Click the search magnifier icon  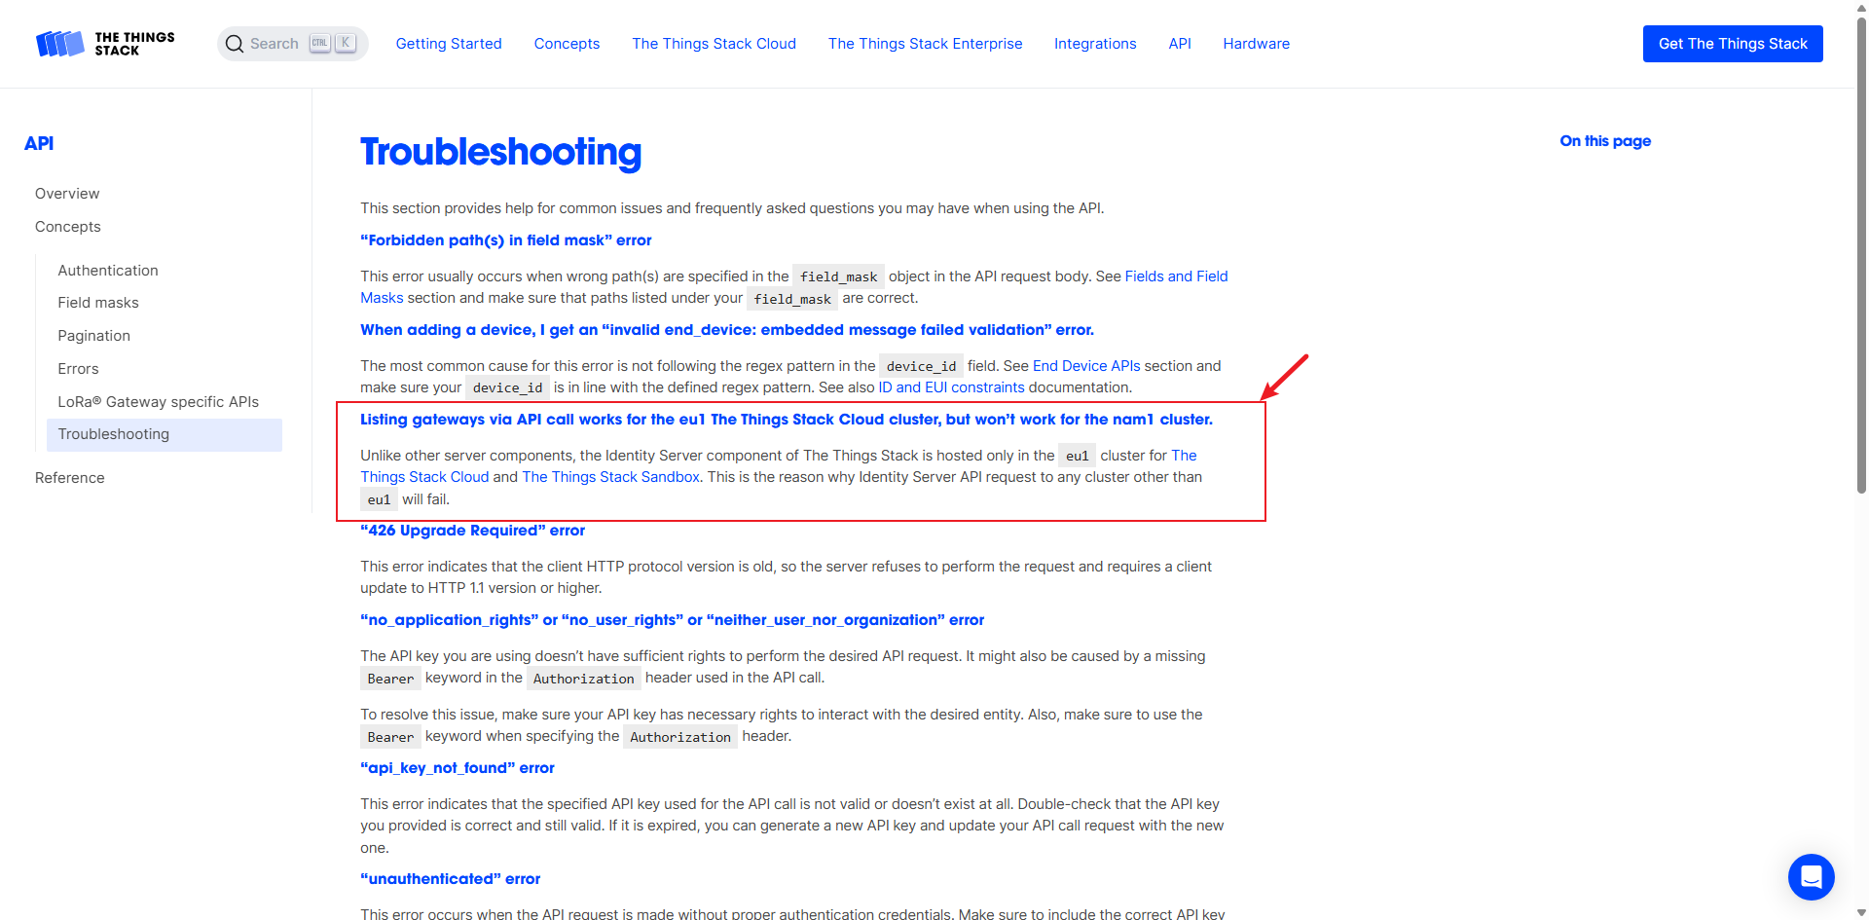click(235, 44)
